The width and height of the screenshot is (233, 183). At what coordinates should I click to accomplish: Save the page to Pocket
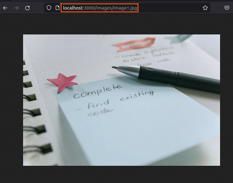[227, 8]
